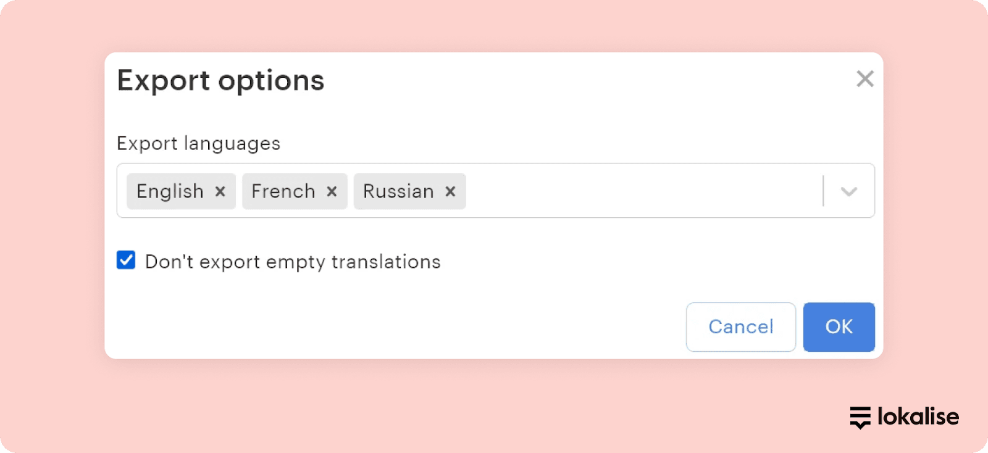988x453 pixels.
Task: Click the Lokalise logo icon
Action: coord(860,417)
